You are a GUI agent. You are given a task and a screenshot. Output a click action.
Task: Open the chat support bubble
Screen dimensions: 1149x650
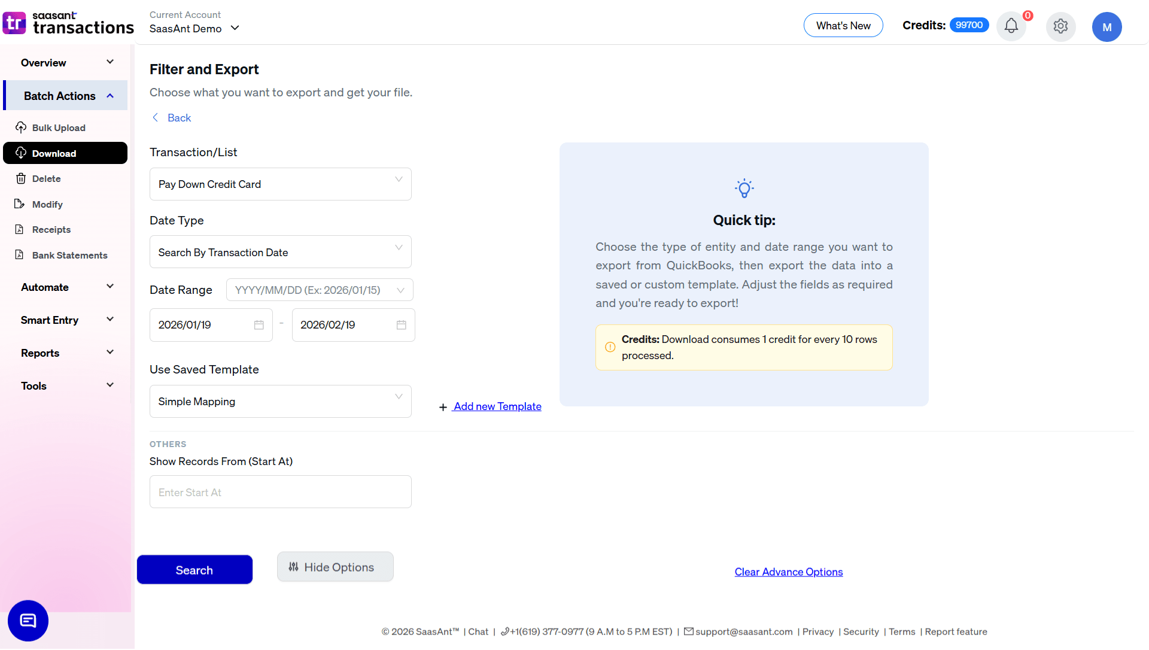[x=28, y=621]
